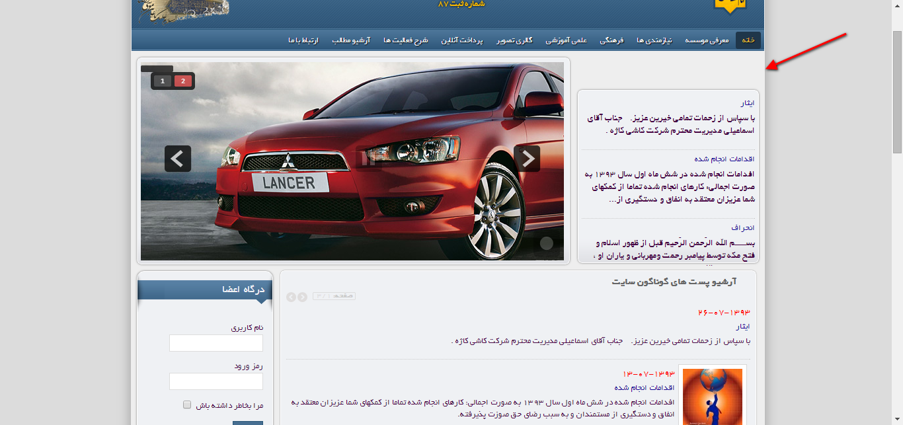The width and height of the screenshot is (903, 425).
Task: Open اقدامات انجام شده post in archive list
Action: (x=645, y=387)
